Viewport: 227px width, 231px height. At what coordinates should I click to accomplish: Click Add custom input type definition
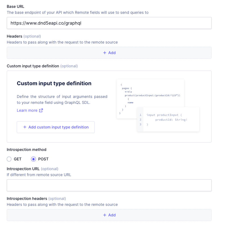coord(56,127)
